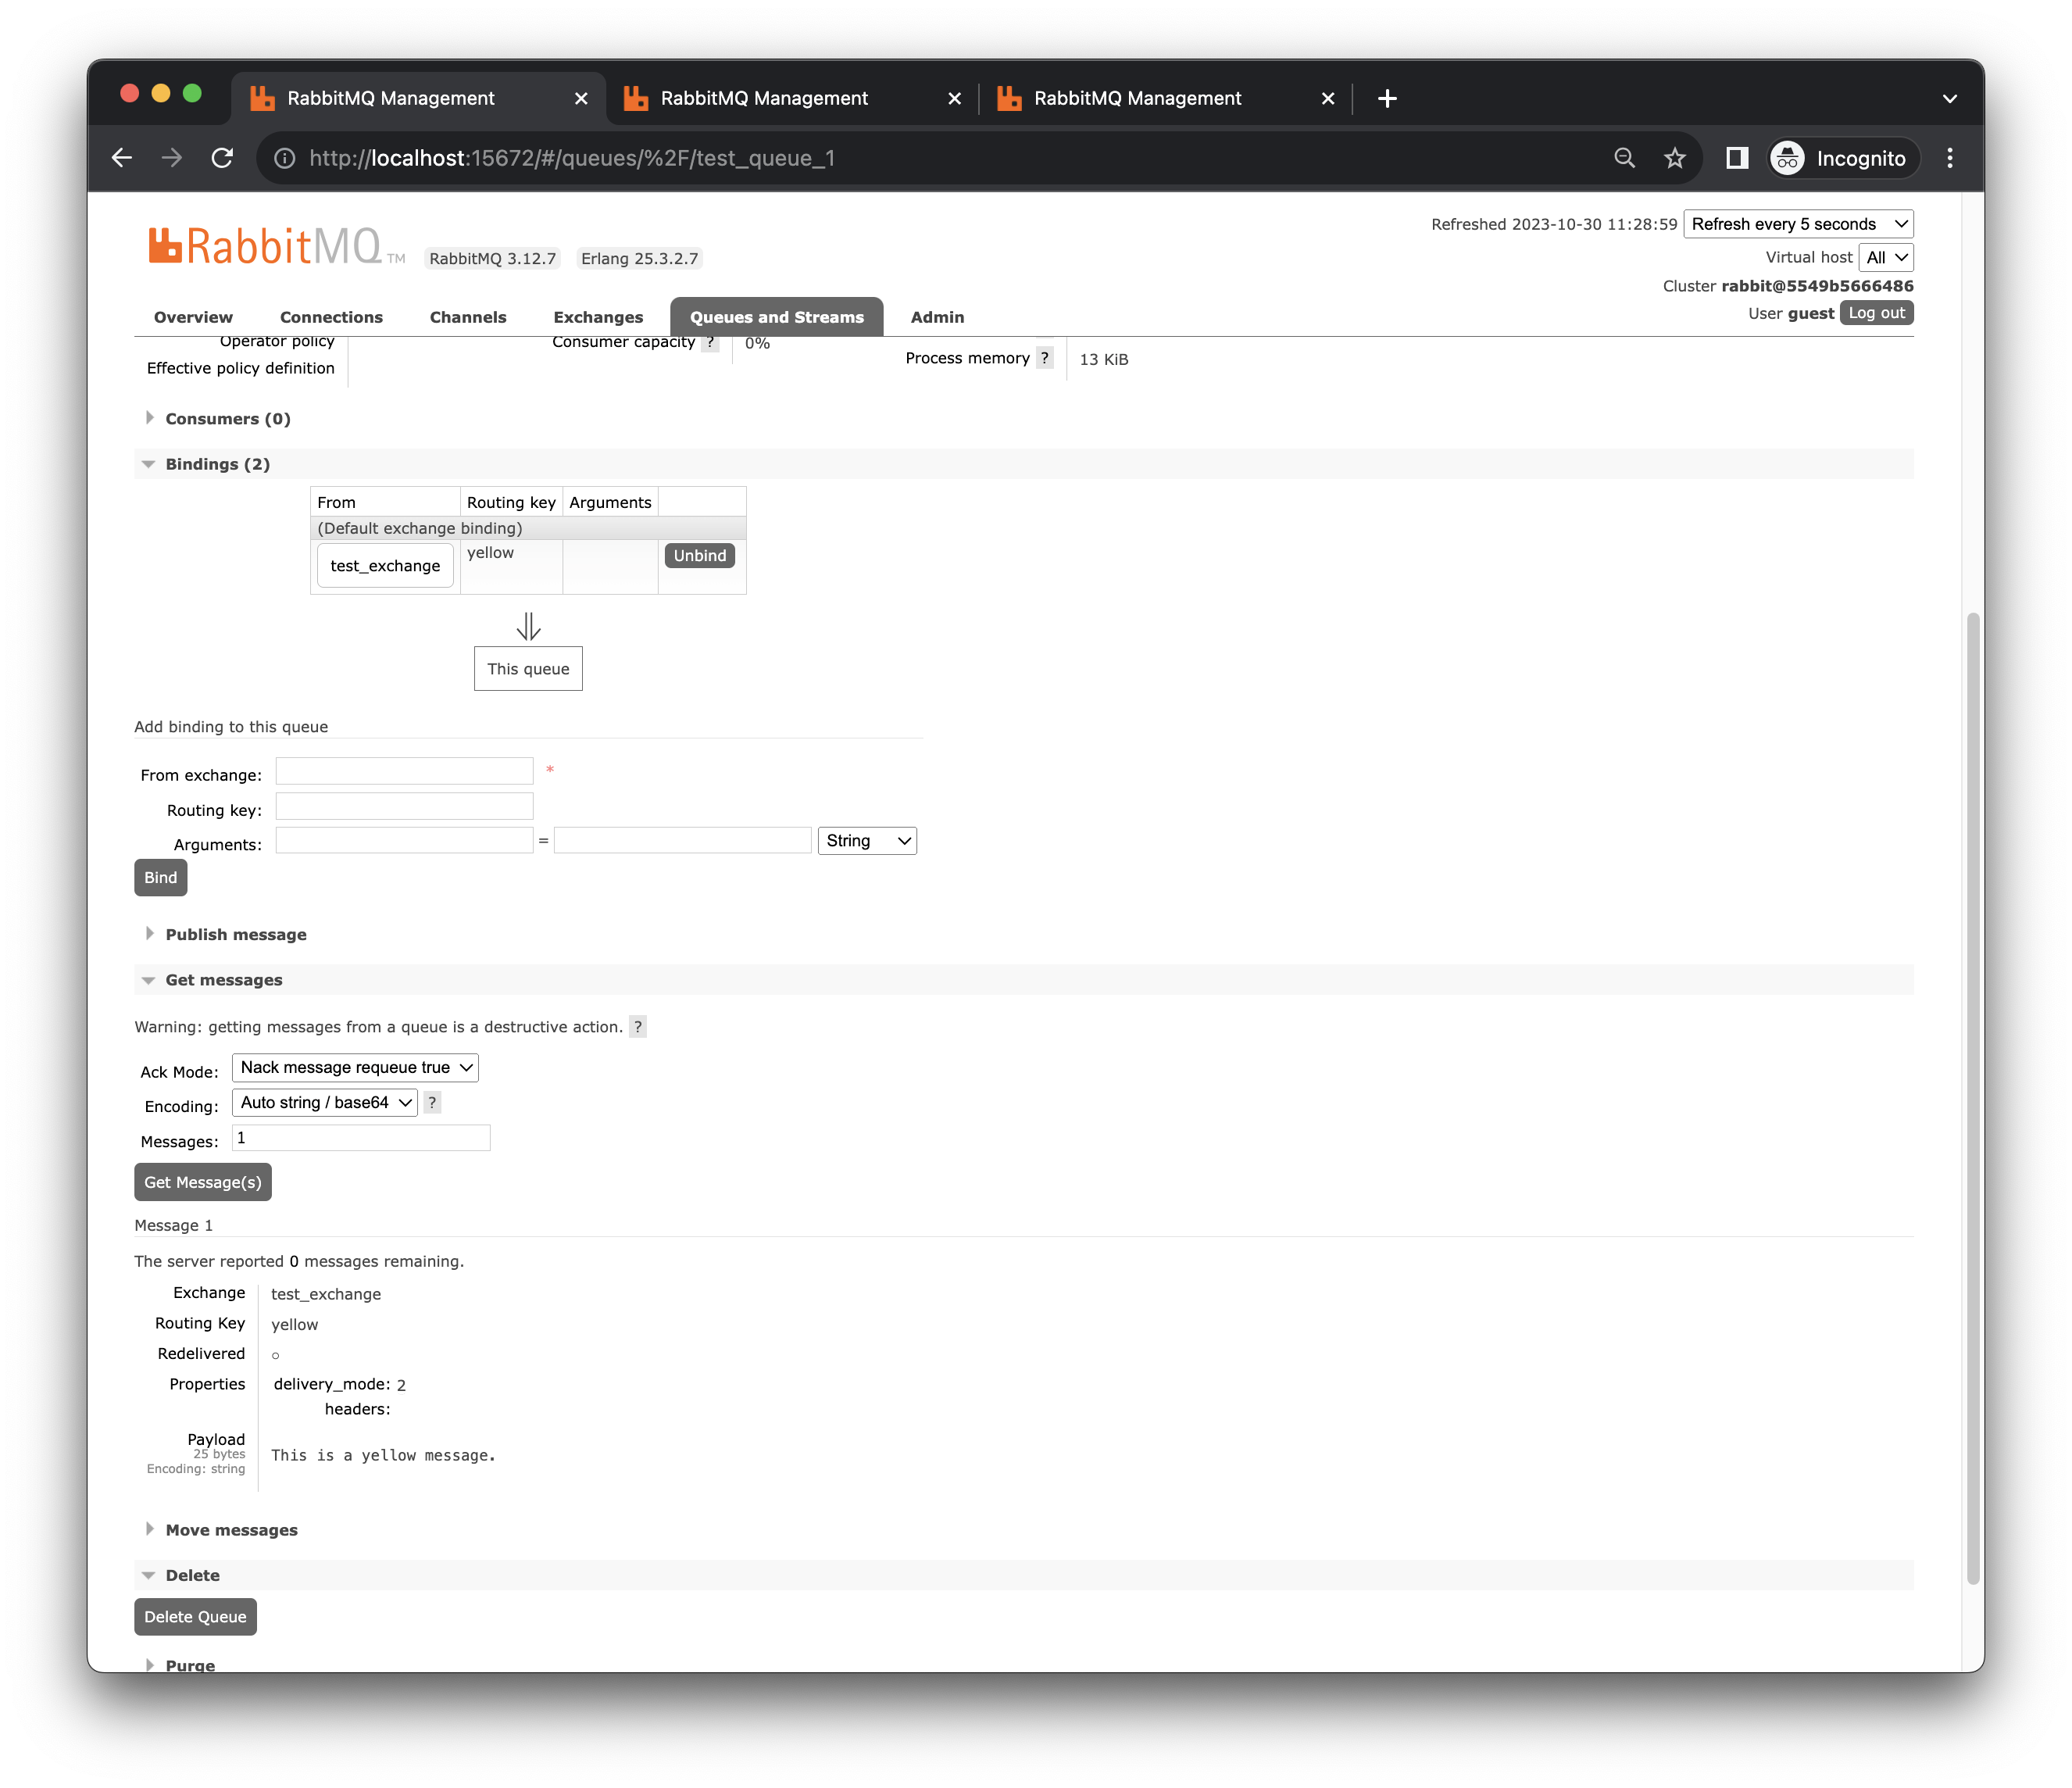The height and width of the screenshot is (1788, 2072).
Task: Click the cluster name rabbit@5549b5666486
Action: point(1817,286)
